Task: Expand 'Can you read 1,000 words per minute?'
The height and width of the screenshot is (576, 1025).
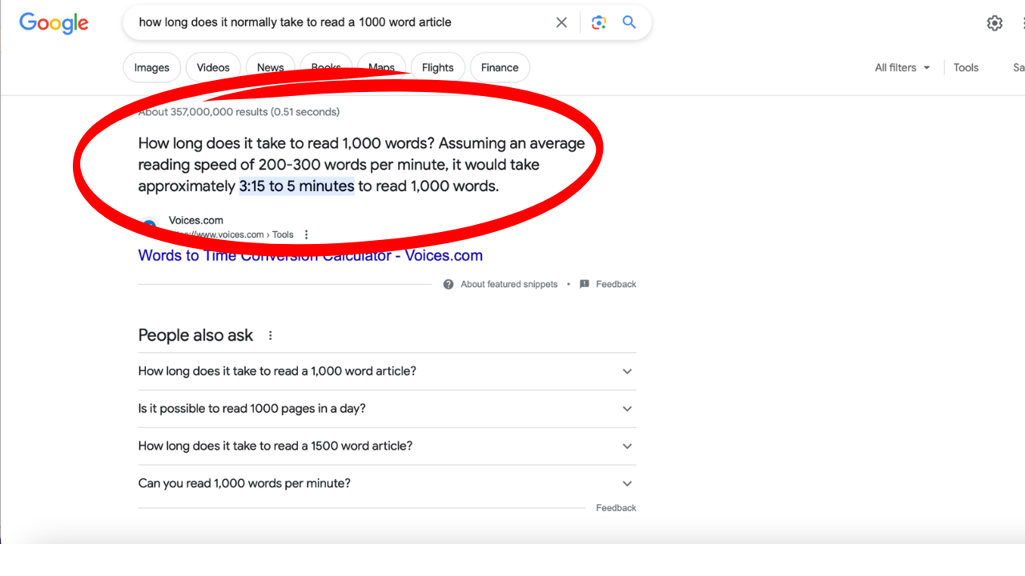Action: click(x=388, y=483)
